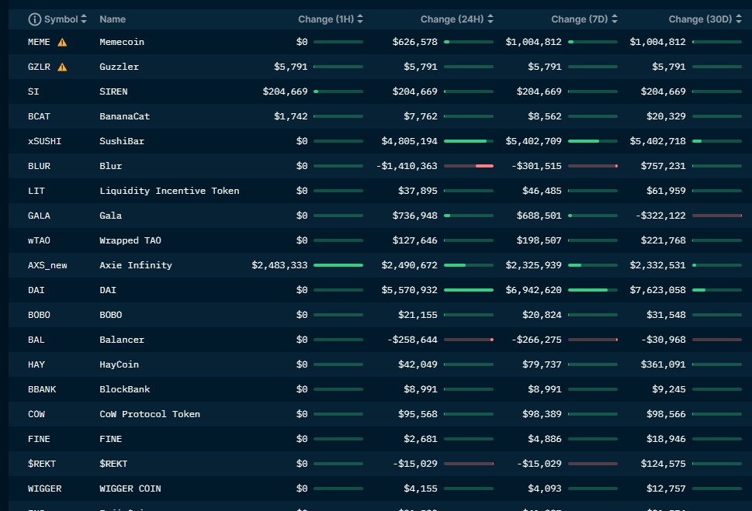Image resolution: width=752 pixels, height=511 pixels.
Task: Select the BCAT 1H value $1,742
Action: 290,116
